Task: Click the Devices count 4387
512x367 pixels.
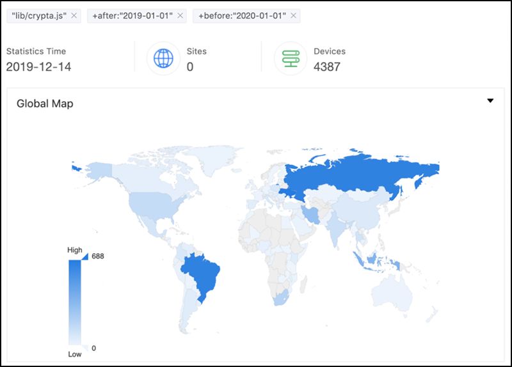Action: click(326, 66)
